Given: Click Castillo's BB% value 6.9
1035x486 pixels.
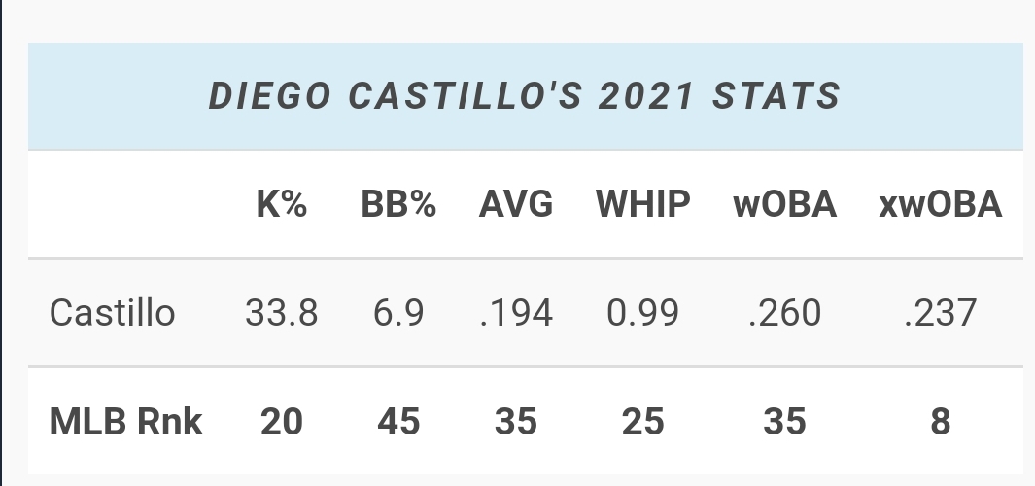Looking at the screenshot, I should coord(398,313).
